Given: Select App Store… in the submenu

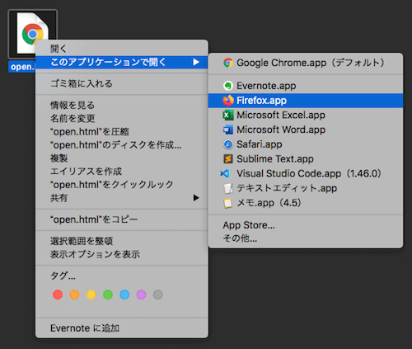Looking at the screenshot, I should coord(306,225).
